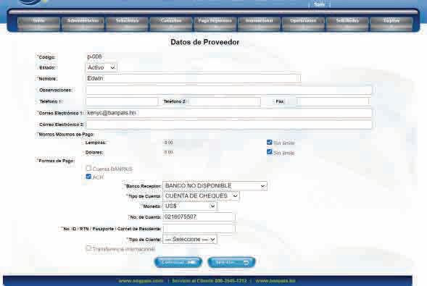The width and height of the screenshot is (427, 286).
Task: Click the Teléfono 2 input
Action: [x=224, y=101]
